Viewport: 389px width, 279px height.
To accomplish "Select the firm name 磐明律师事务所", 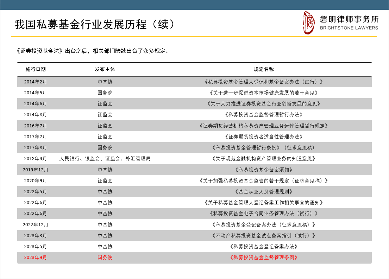I will pos(349,19).
